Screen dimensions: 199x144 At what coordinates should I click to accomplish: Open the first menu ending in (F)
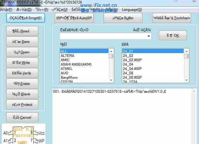coord(6,10)
